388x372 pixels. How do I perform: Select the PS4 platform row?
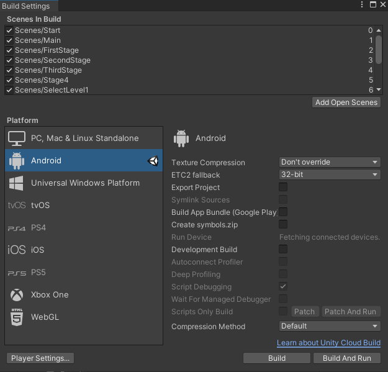point(84,228)
